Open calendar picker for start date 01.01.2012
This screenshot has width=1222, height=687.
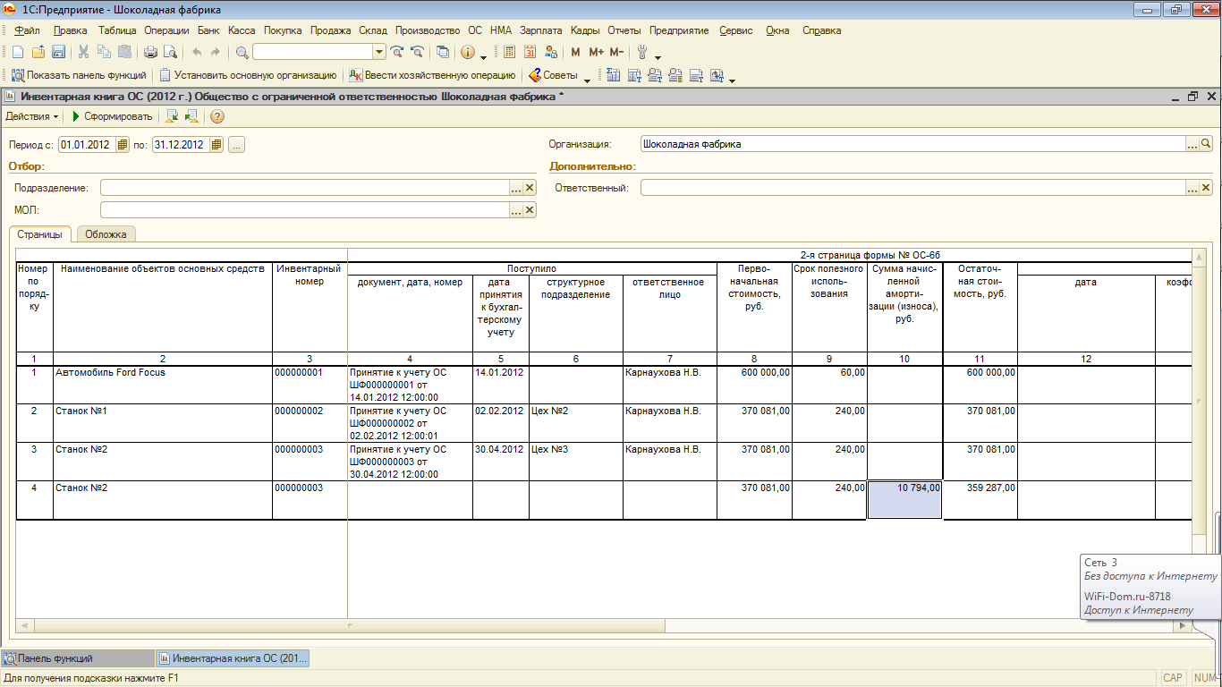[x=123, y=145]
